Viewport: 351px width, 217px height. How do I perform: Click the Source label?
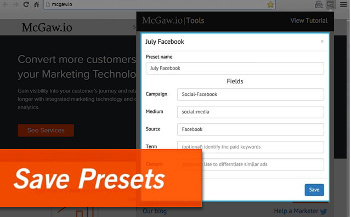[153, 129]
